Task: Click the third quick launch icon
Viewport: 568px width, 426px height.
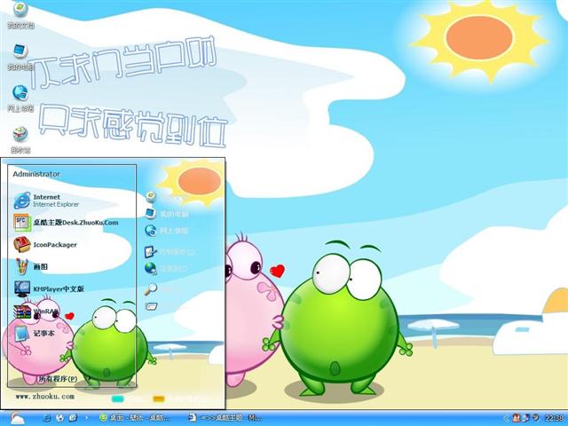Action: point(73,418)
